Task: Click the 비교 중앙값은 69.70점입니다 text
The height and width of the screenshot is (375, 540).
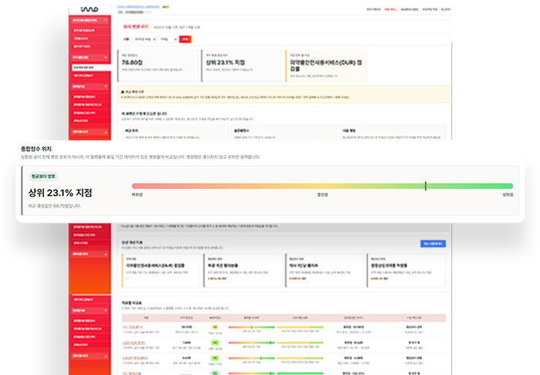Action: [x=55, y=205]
